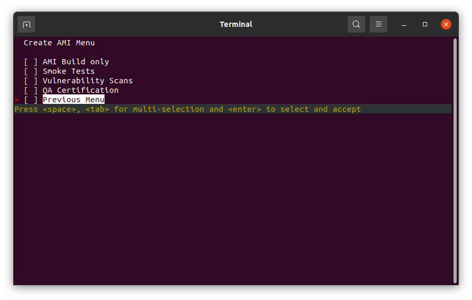Close the Terminal window
472x300 pixels.
point(446,24)
